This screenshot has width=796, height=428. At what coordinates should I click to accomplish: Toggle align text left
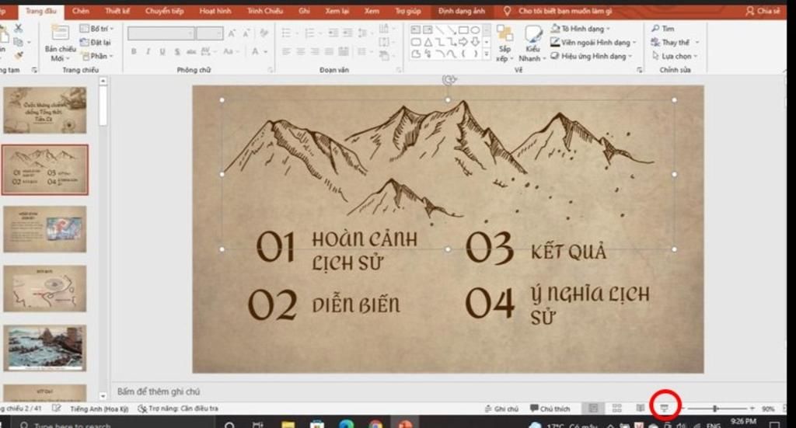click(x=286, y=51)
